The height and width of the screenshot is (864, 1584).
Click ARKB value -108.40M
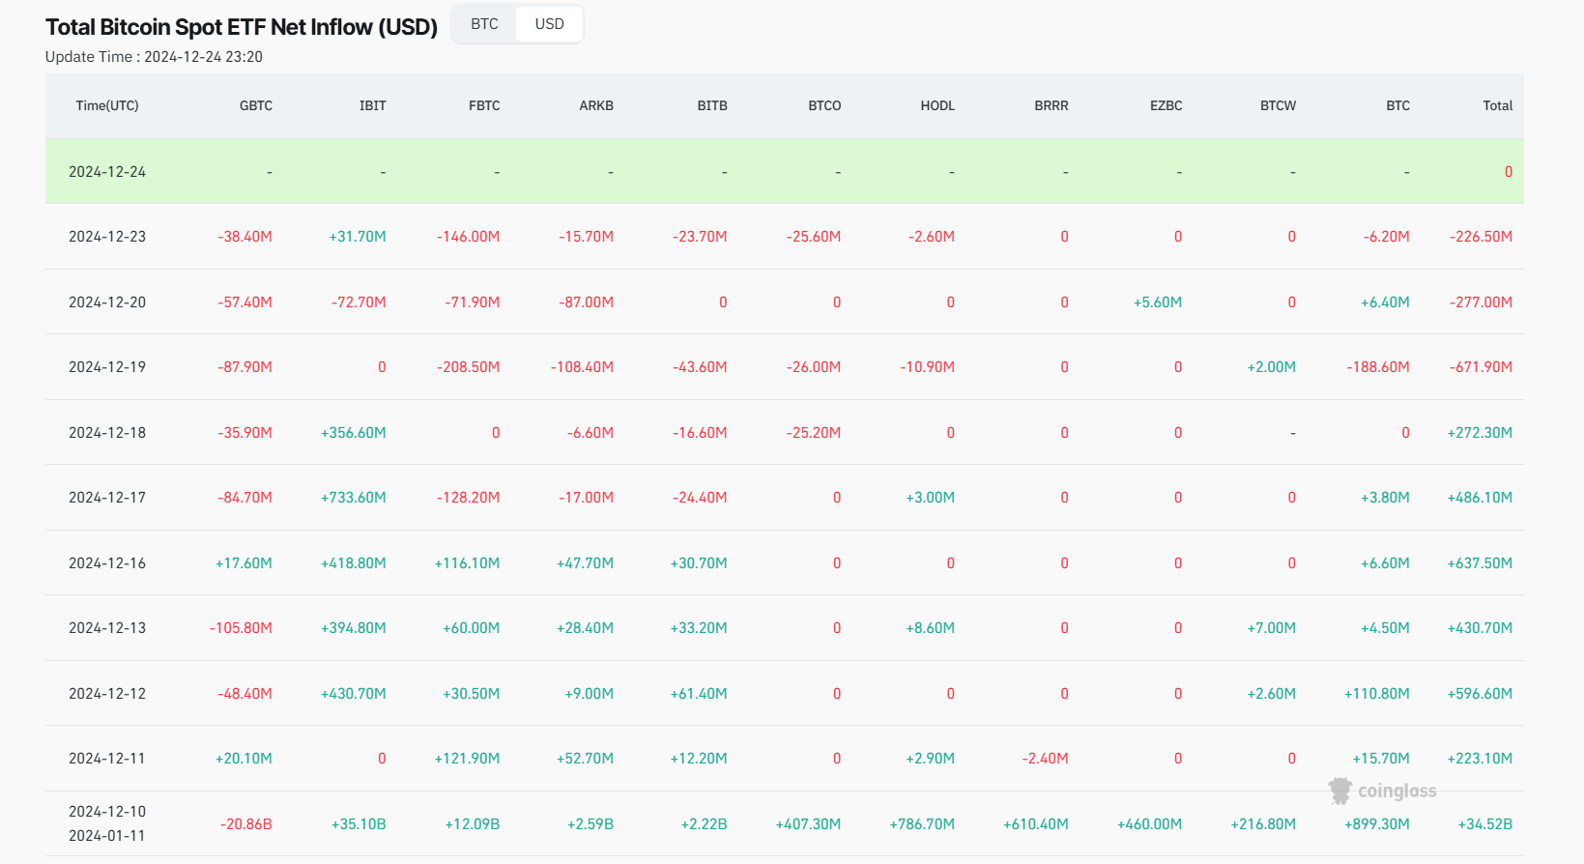pos(582,367)
